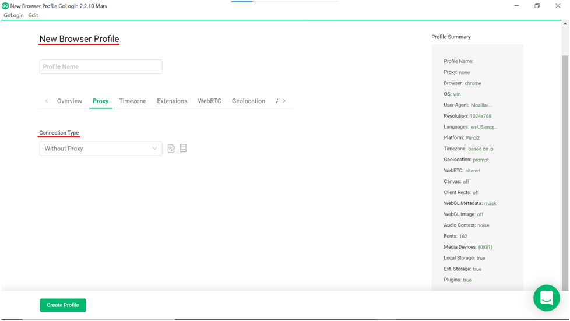
Task: Select the Proxy tab
Action: pos(100,101)
